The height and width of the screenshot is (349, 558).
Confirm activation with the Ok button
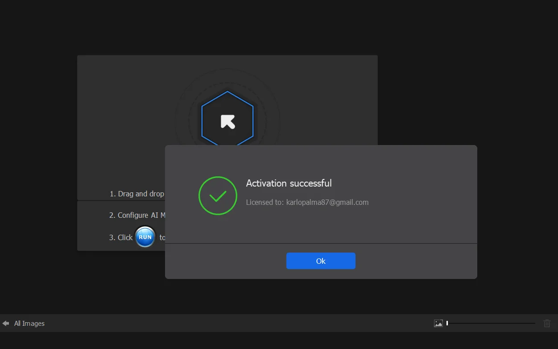[x=321, y=261]
